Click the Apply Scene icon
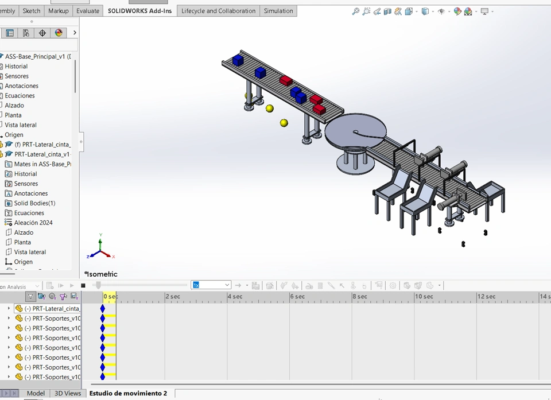Screen dimensions: 551x400 tap(468, 11)
